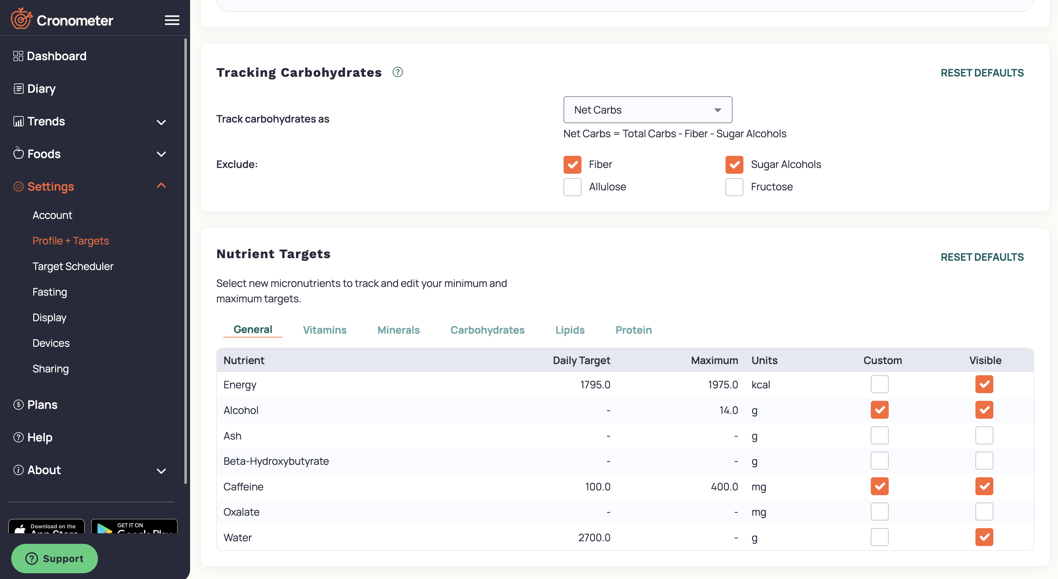Screen dimensions: 1058x579
Task: Uncheck the Fiber exclude checkbox
Action: 572,165
